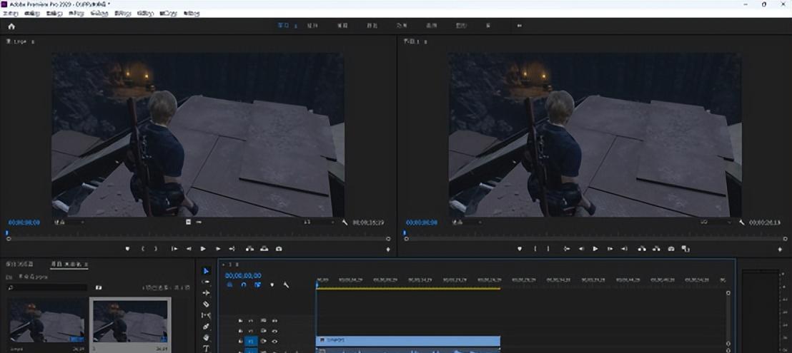This screenshot has width=792, height=353.
Task: Open the timeline sequence panel menu
Action: click(x=237, y=265)
